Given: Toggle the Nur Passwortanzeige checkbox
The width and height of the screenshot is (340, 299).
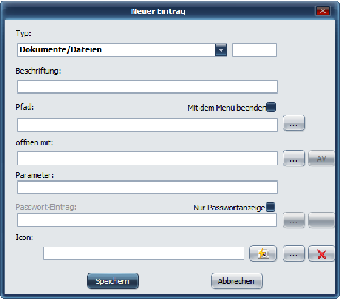Looking at the screenshot, I should pos(271,207).
